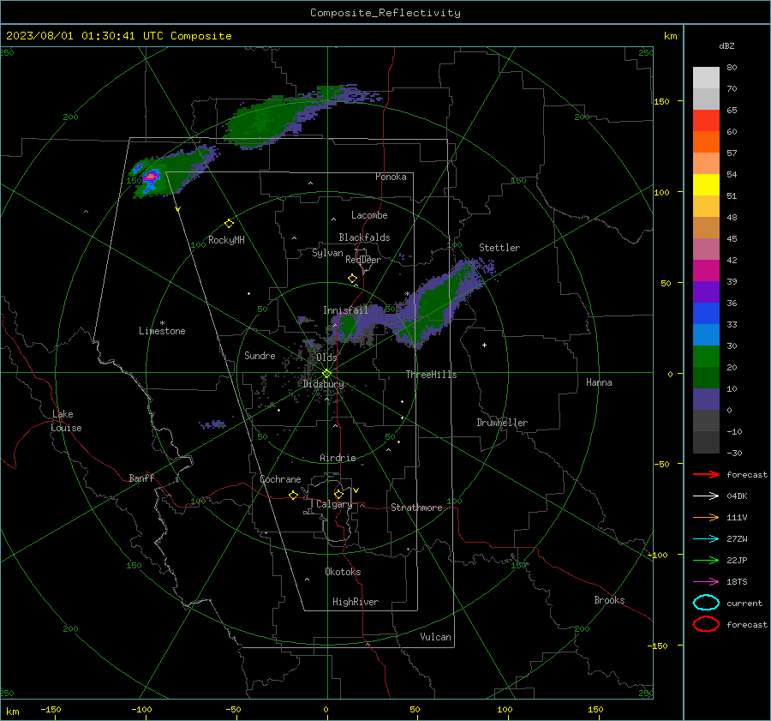Click the green 22JP arrow icon
This screenshot has height=721, width=771.
706,560
